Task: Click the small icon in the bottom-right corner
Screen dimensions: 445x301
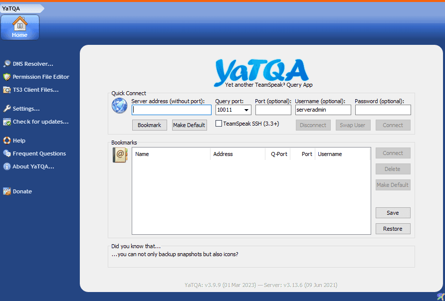Action: coord(441,297)
